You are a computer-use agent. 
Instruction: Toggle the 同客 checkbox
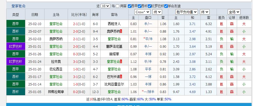pos(118,6)
